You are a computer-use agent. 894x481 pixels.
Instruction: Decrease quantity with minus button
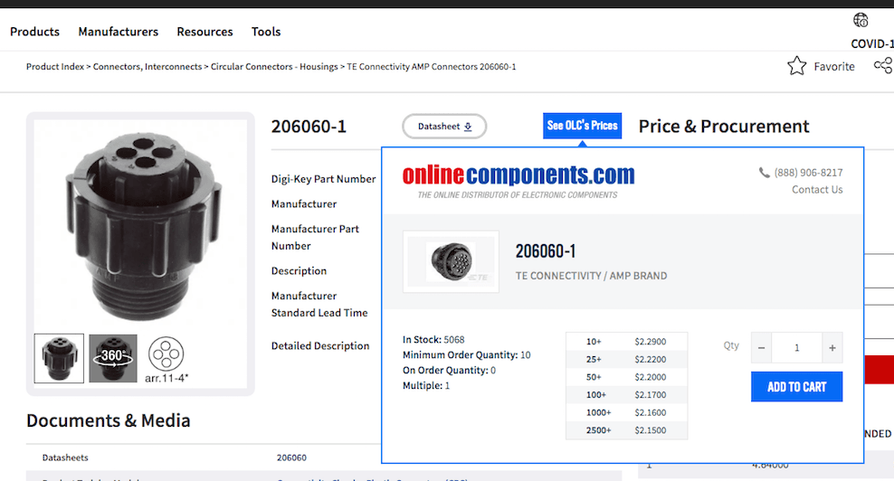coord(761,348)
